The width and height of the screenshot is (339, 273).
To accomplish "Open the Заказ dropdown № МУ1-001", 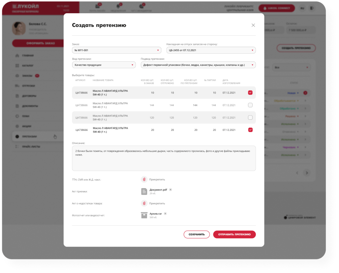I will point(117,50).
